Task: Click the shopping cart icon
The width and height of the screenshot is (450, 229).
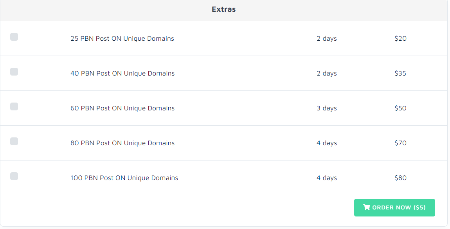Action: (x=366, y=207)
